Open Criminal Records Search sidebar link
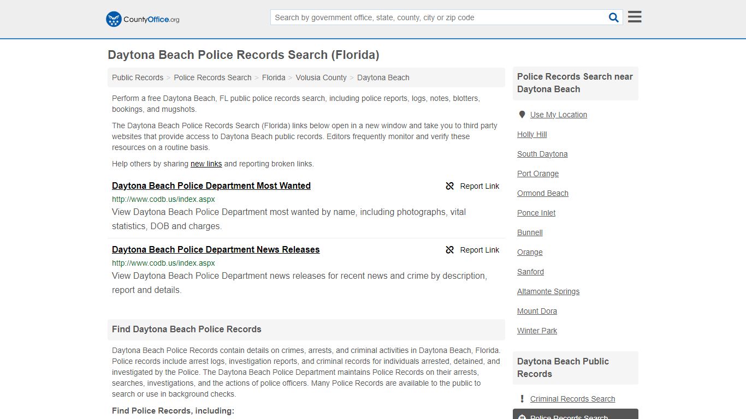This screenshot has height=419, width=746. (x=572, y=399)
